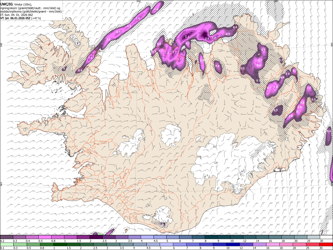
Task: Click the '1.4' precipitation value on the map
Action: pos(91,58)
